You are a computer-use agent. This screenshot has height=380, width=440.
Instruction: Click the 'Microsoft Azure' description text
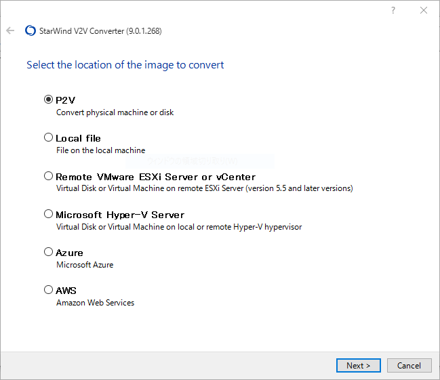point(85,265)
